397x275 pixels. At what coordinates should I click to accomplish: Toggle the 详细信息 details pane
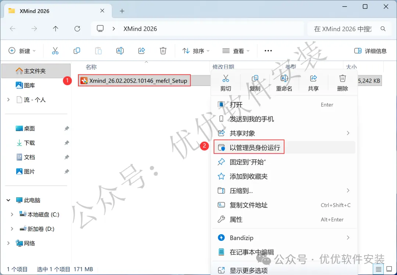(x=371, y=51)
